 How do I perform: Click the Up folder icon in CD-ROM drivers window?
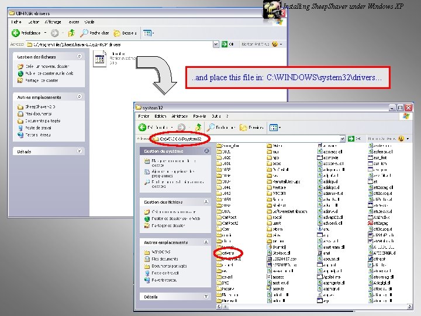(x=71, y=33)
